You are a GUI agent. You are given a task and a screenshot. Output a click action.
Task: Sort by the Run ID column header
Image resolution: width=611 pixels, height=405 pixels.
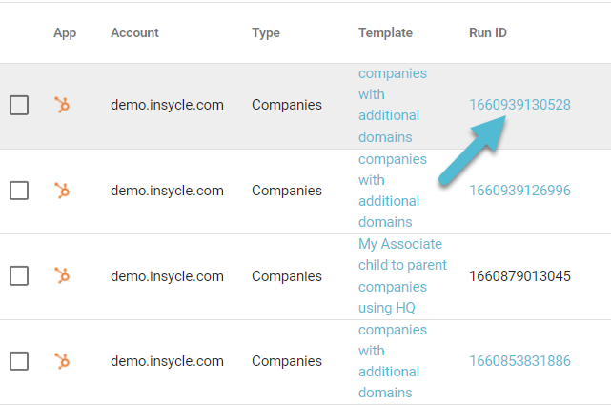pos(488,32)
